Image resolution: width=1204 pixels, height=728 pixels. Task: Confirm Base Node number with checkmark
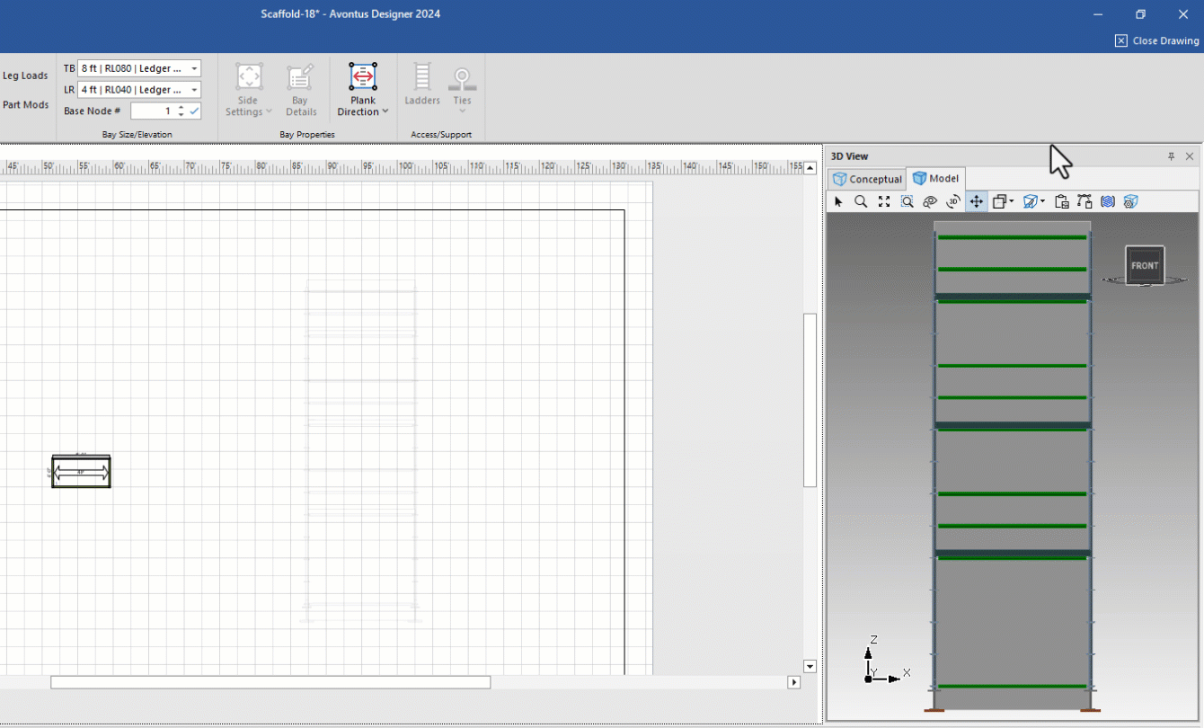[194, 111]
